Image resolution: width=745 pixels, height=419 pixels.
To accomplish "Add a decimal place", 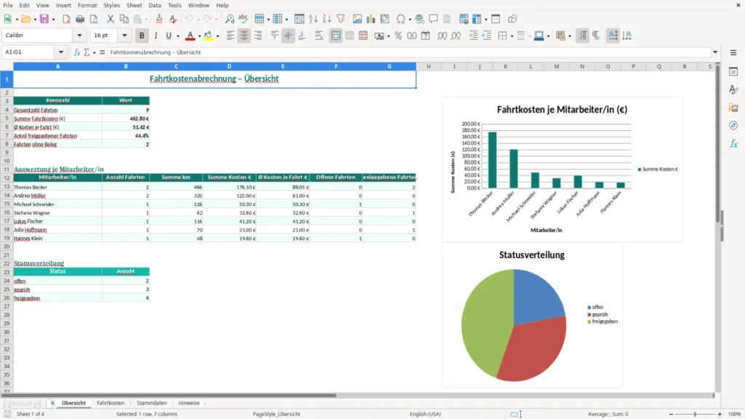I will (x=442, y=36).
